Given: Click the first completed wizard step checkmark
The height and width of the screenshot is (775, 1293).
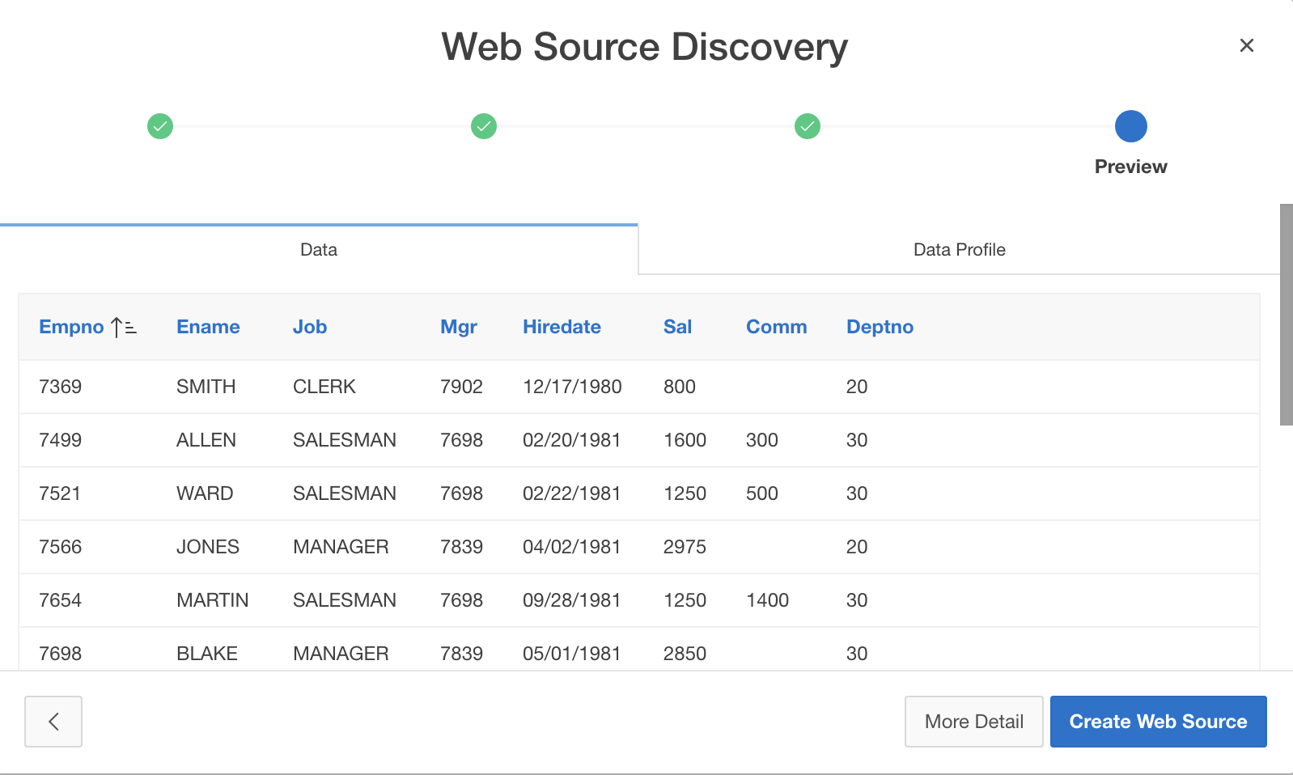Looking at the screenshot, I should click(x=160, y=126).
